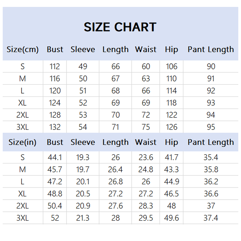Select the 3XL row label in the centimeter table
The height and width of the screenshot is (241, 241).
click(x=22, y=127)
